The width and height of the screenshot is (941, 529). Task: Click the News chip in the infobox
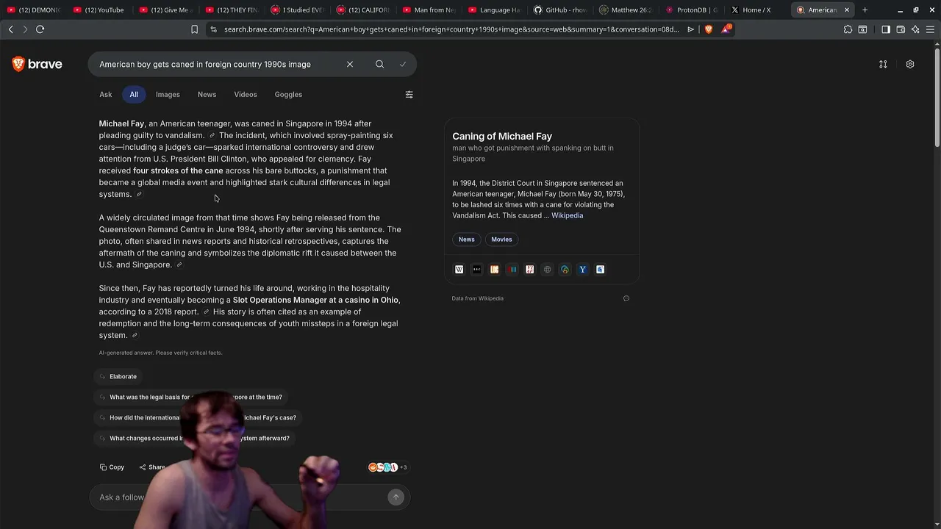pyautogui.click(x=467, y=240)
